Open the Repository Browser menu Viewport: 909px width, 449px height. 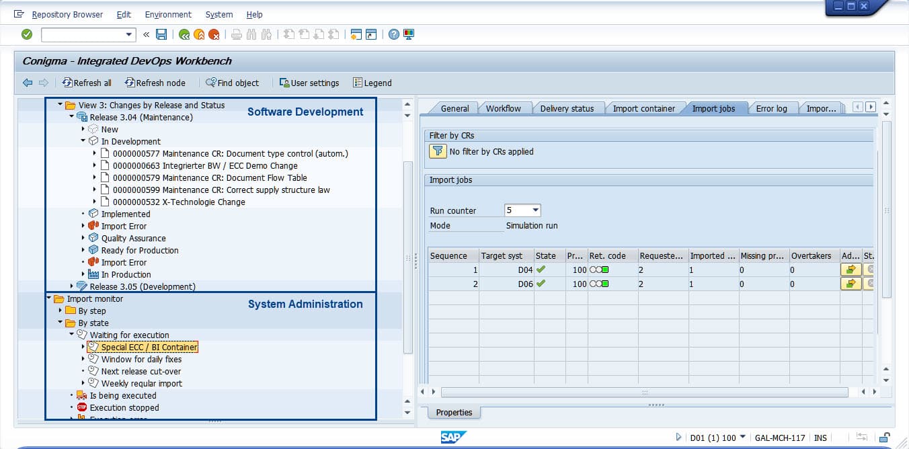pyautogui.click(x=68, y=14)
